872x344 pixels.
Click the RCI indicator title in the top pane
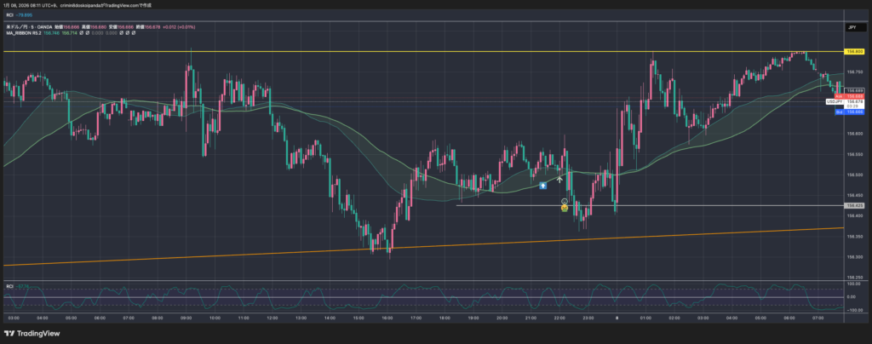point(10,14)
